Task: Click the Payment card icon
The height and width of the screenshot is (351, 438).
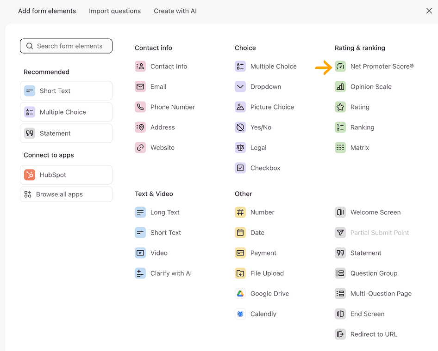Action: [x=240, y=253]
